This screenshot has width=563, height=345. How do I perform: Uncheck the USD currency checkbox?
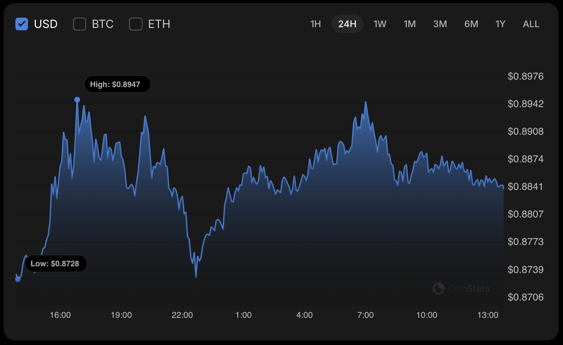tap(22, 24)
